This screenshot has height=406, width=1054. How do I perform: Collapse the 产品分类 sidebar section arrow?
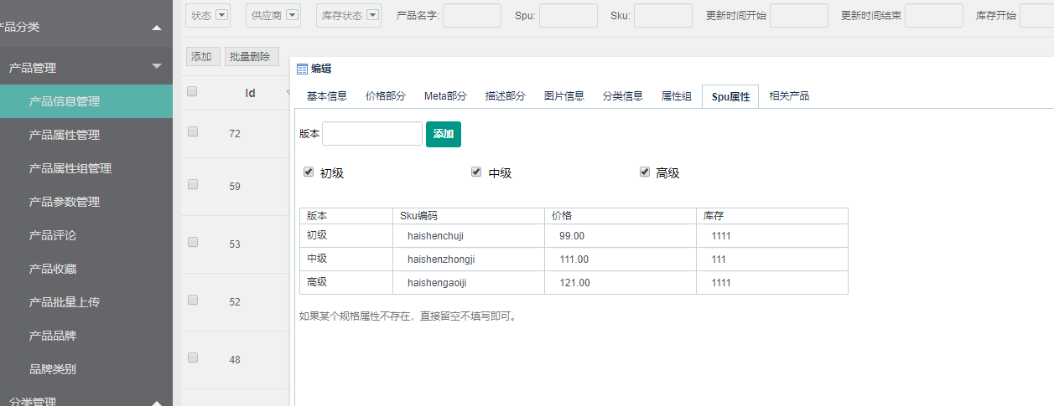click(x=157, y=28)
